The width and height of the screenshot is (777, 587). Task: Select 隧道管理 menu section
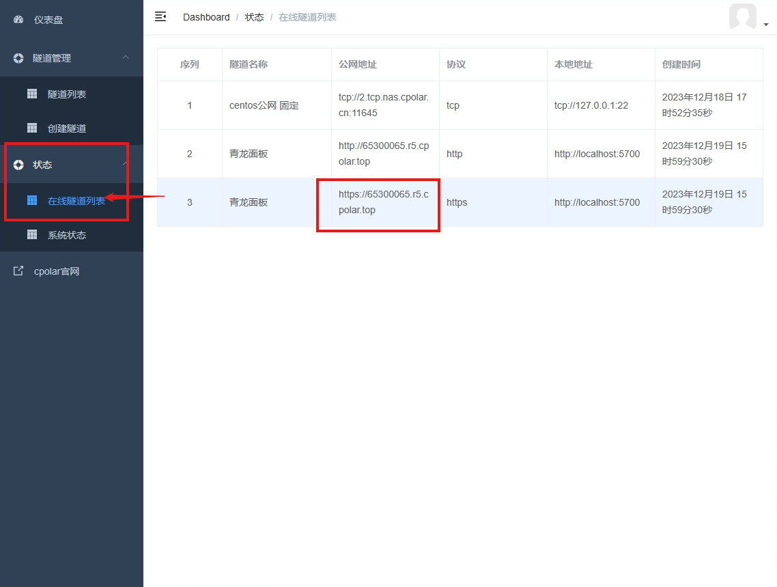[x=72, y=58]
